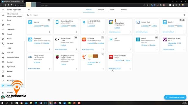Click Konfigurasikan on Nmap Tracker card
188x105 pixels.
[34, 69]
